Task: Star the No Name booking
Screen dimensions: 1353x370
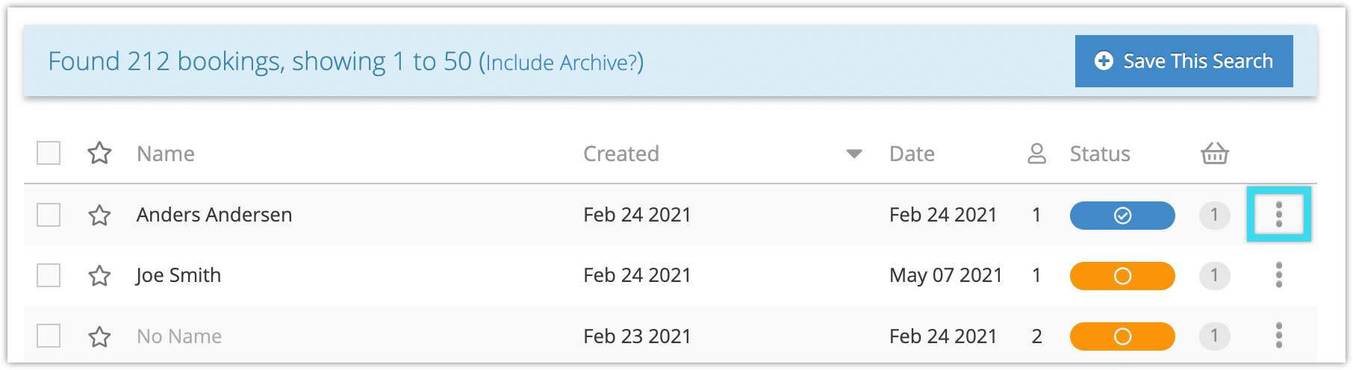Action: click(99, 337)
